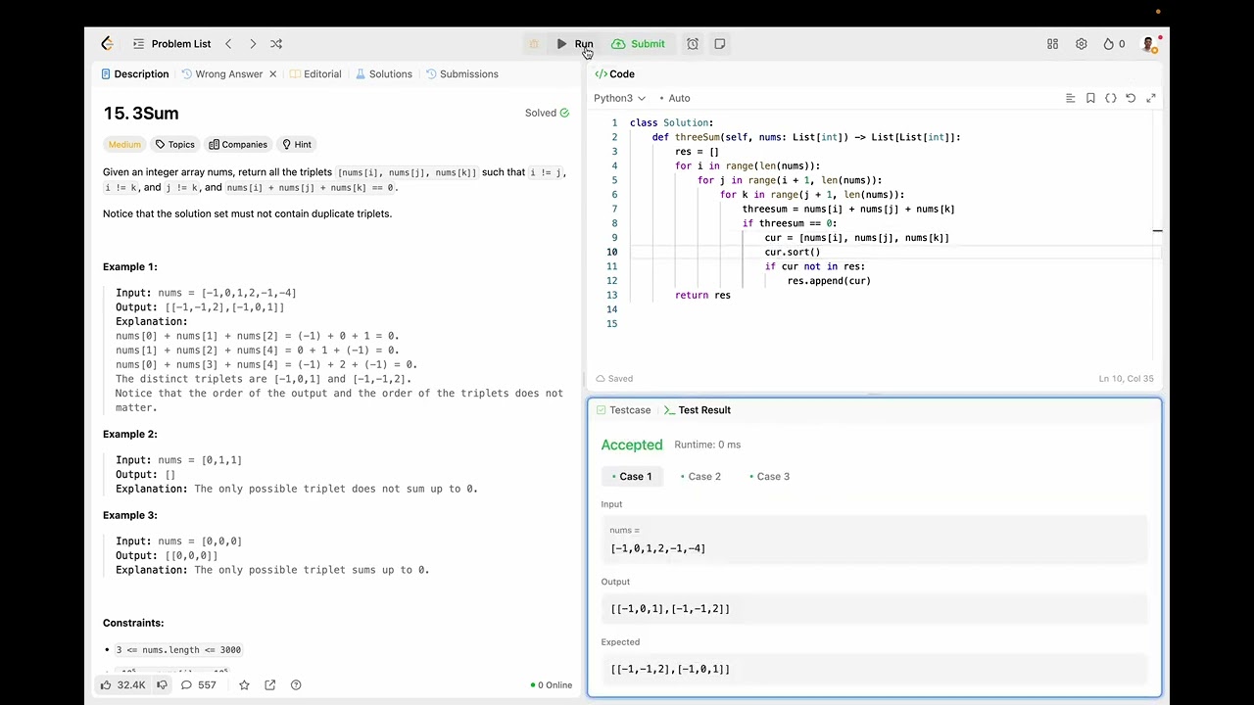Expand editor to fullscreen icon
1254x705 pixels.
(x=1151, y=98)
